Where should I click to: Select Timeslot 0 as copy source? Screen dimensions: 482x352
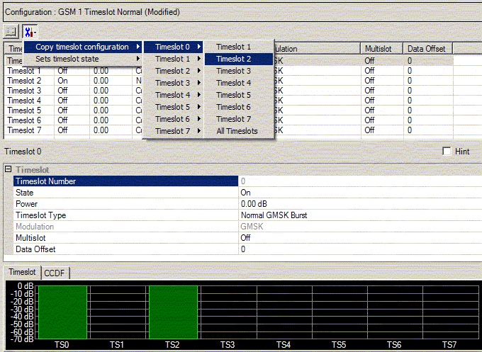pos(173,47)
